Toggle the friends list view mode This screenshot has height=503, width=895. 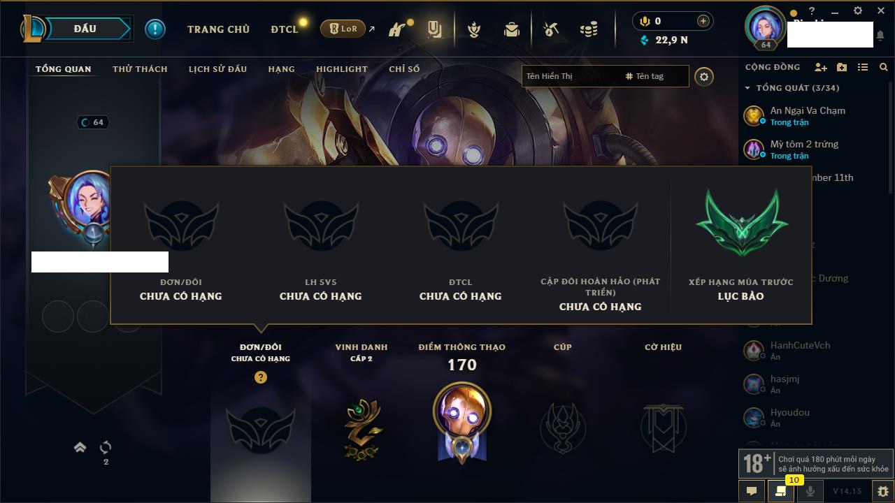click(x=863, y=67)
